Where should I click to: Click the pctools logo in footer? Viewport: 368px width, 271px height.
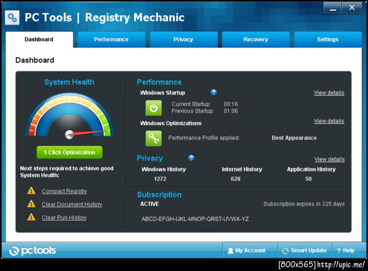click(x=33, y=251)
